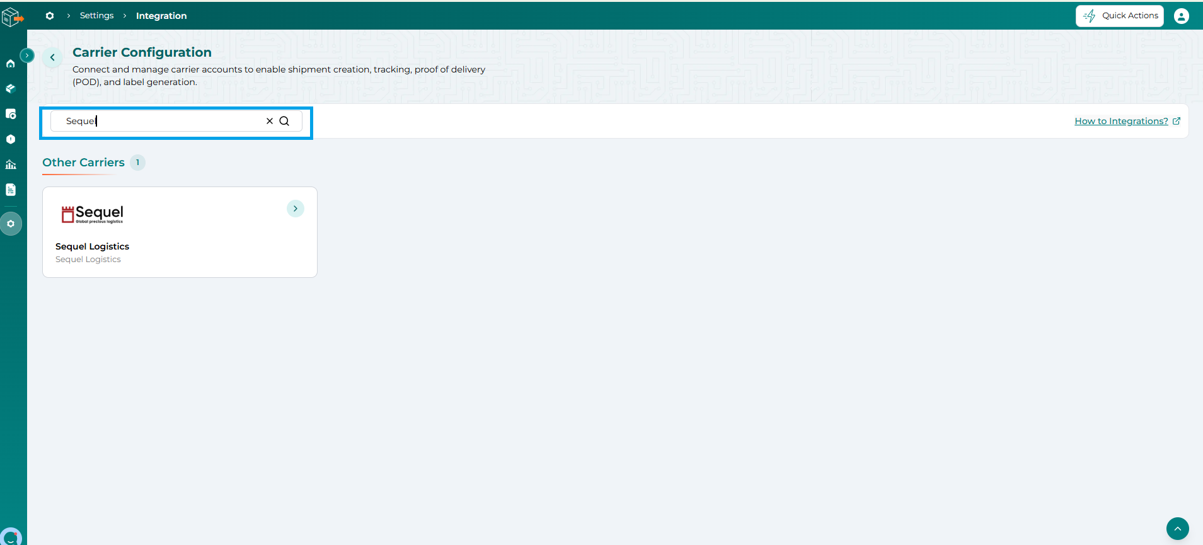Open the bar-chart analytics icon in the sidebar
Viewport: 1203px width, 545px height.
tap(11, 164)
